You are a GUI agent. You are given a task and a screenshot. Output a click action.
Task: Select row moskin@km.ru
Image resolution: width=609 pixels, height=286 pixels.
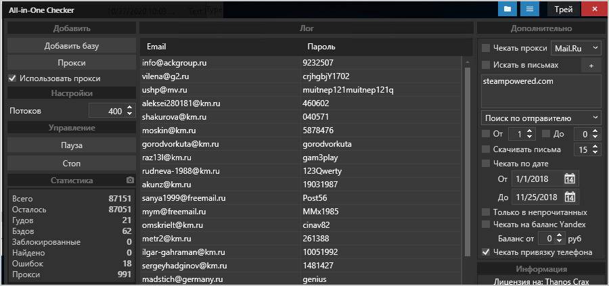[300, 130]
